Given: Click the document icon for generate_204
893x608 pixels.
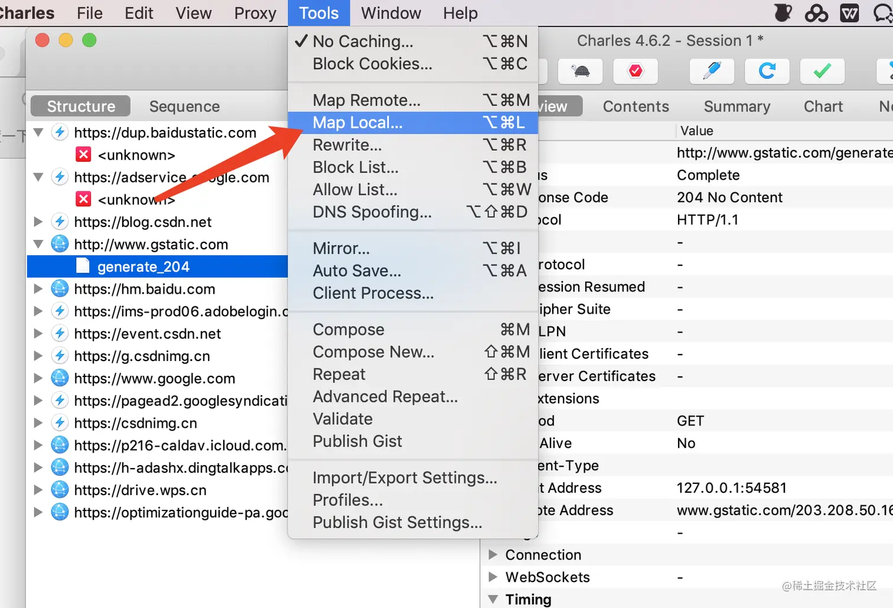Looking at the screenshot, I should click(x=83, y=266).
